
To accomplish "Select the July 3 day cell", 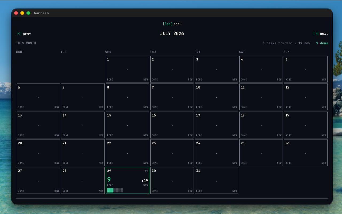I will click(x=216, y=69).
